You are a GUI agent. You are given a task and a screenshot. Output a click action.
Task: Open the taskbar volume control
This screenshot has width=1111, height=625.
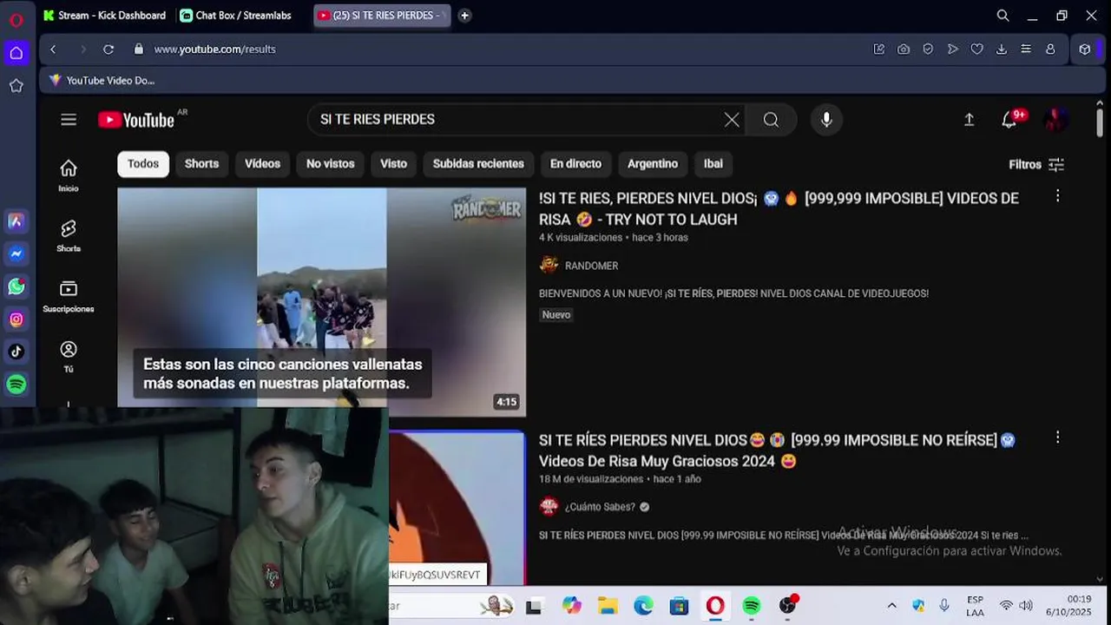1026,606
